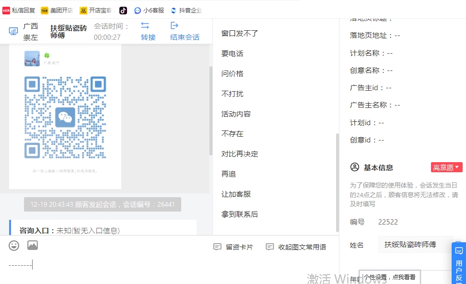Screen dimensions: 466x284
Task: Click the 基本信息 person icon
Action: (x=355, y=167)
